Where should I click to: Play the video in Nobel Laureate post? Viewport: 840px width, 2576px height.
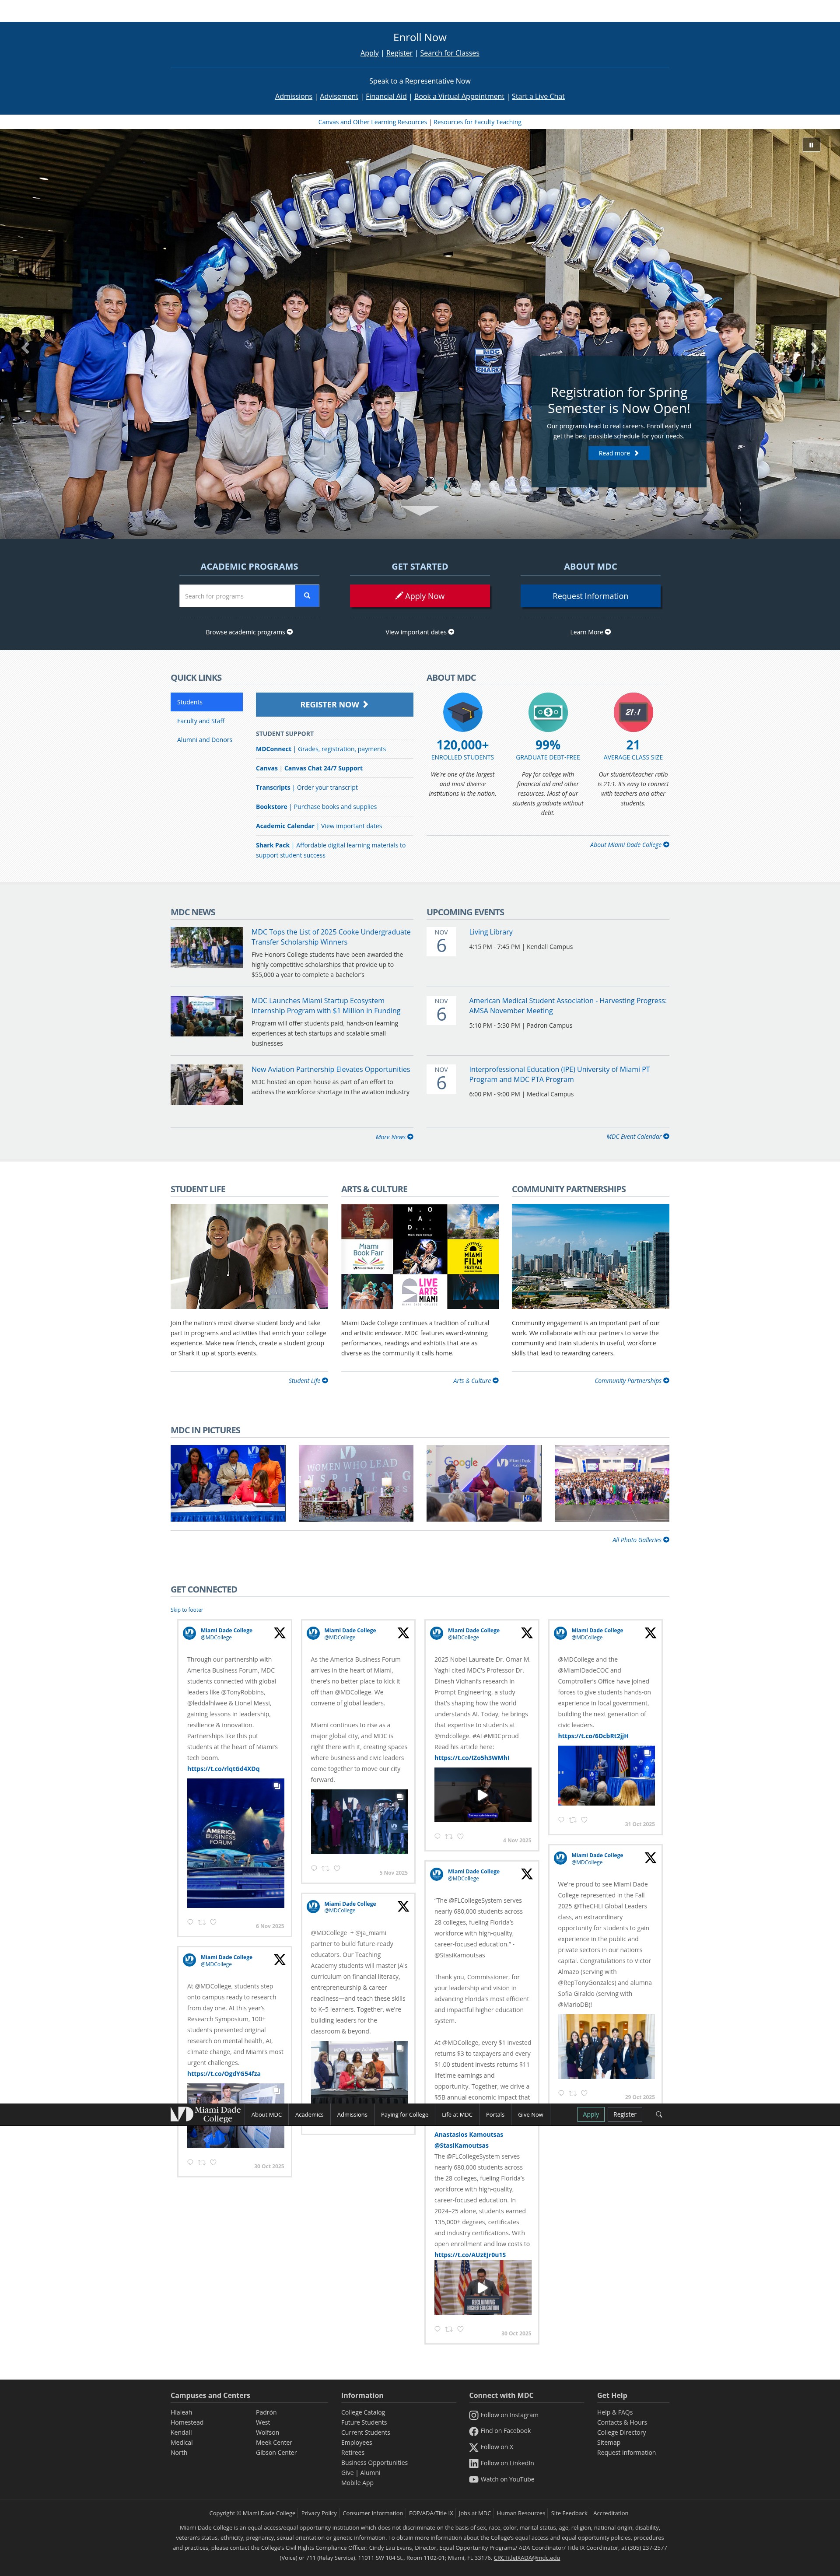[482, 1795]
